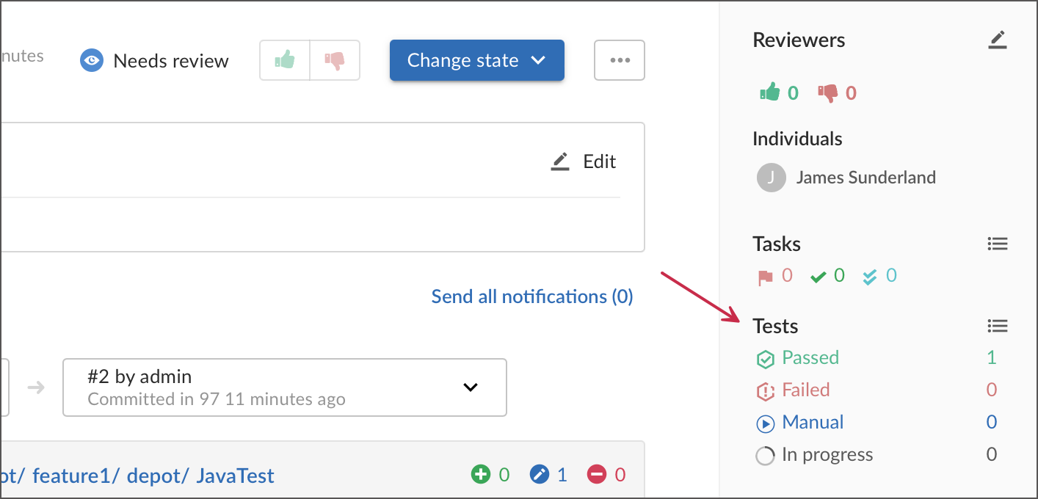Image resolution: width=1038 pixels, height=499 pixels.
Task: Expand the #2 by admin version dropdown
Action: tap(470, 387)
